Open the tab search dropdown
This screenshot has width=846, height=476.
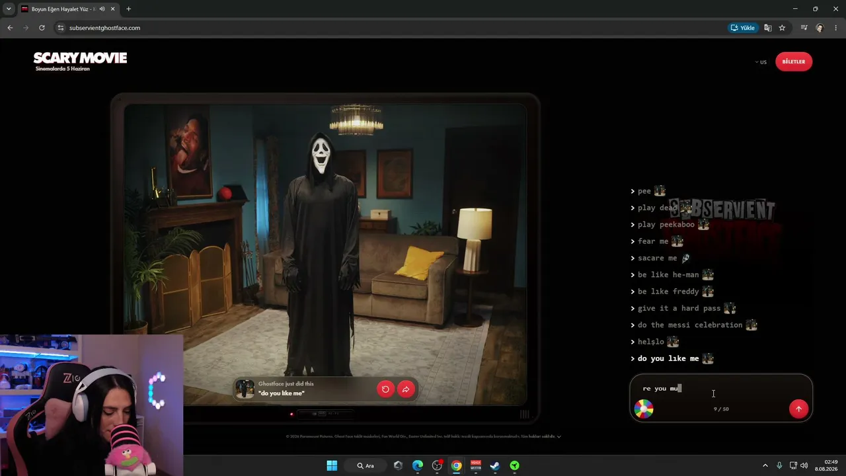click(x=9, y=9)
